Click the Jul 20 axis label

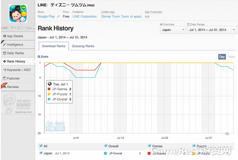(x=165, y=138)
